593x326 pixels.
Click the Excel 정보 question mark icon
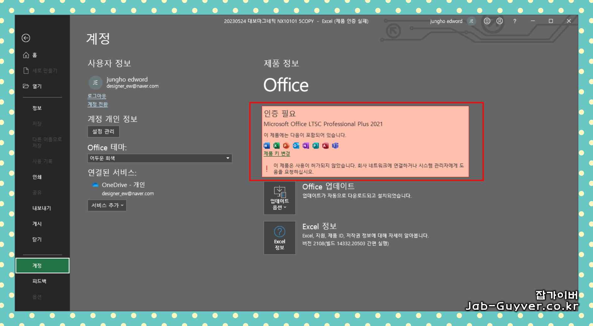(279, 232)
